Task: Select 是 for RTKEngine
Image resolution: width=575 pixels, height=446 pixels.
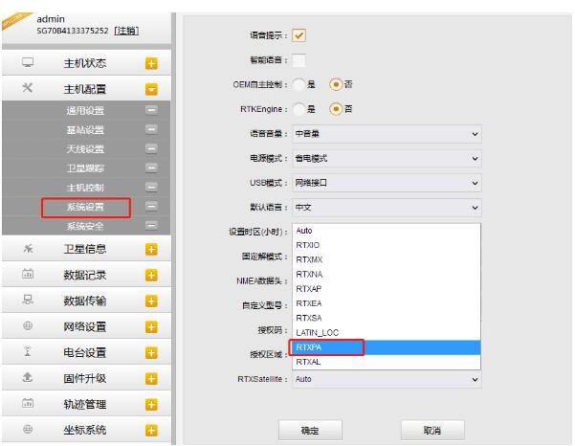Action: point(299,109)
